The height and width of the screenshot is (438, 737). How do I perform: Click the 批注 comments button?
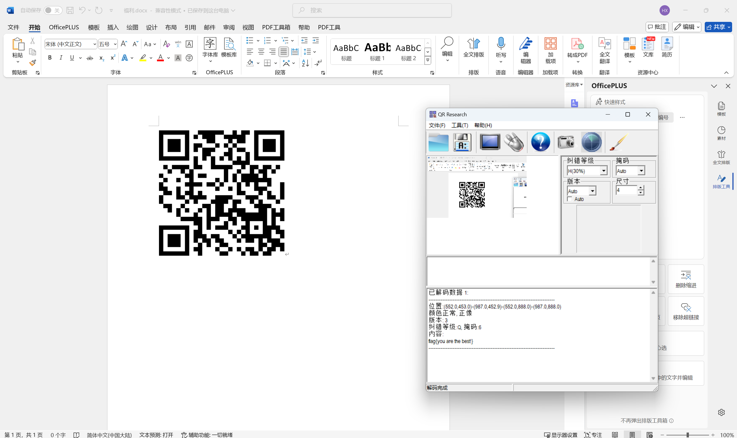click(657, 27)
